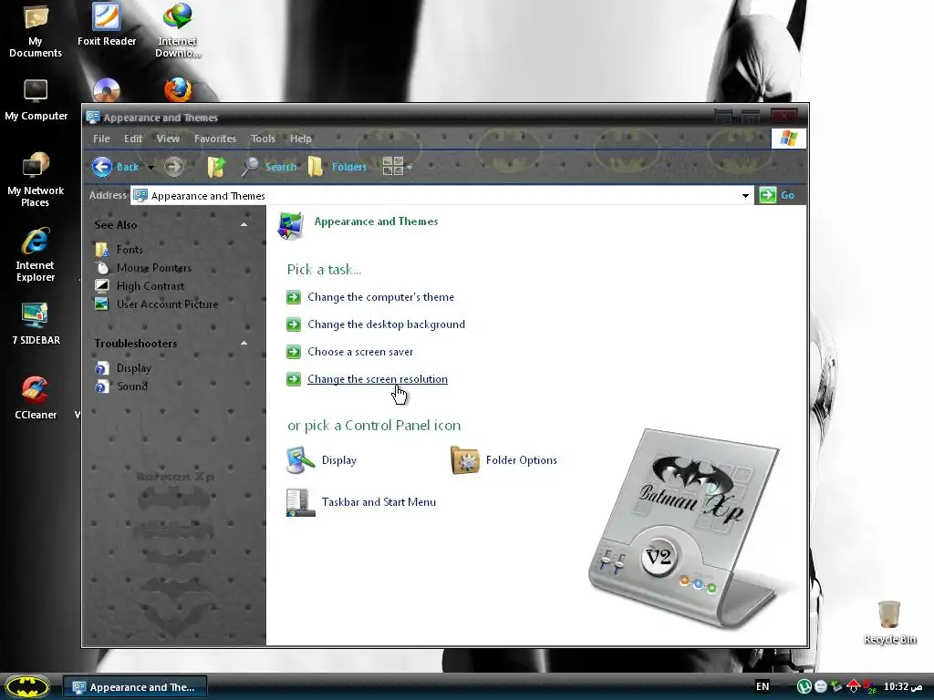Click the Up folder toolbar icon
This screenshot has width=934, height=700.
click(215, 167)
